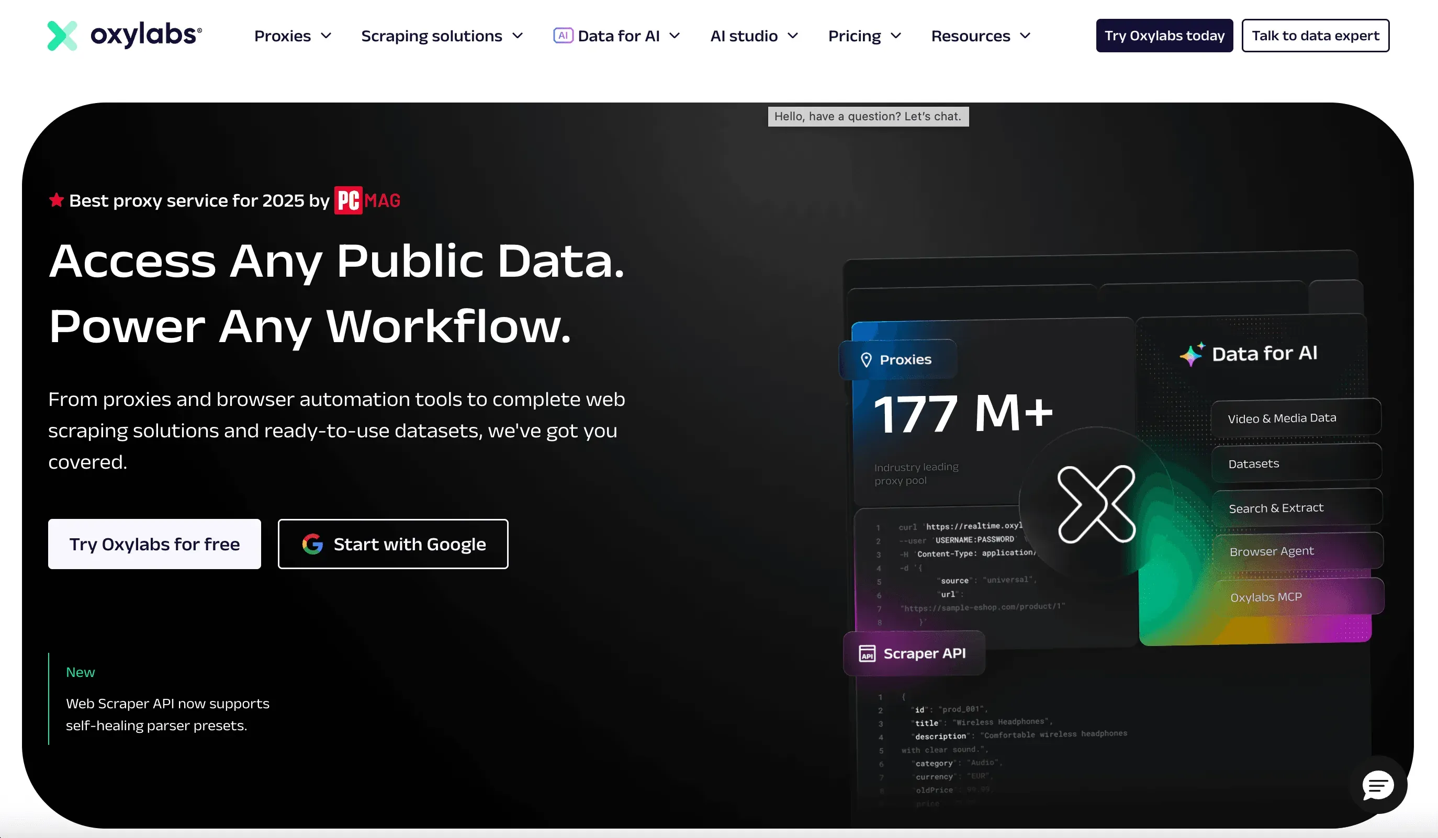Click the Proxies card label
Viewport: 1438px width, 838px height.
(x=897, y=360)
